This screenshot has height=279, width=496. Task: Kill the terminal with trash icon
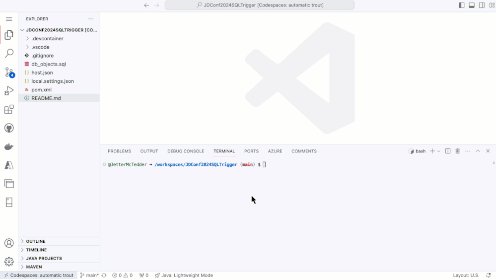(x=457, y=151)
